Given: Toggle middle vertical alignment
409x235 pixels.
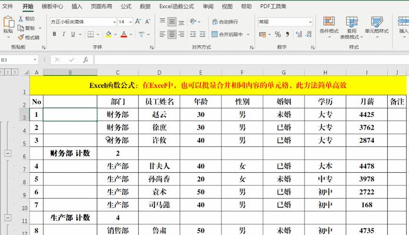Looking at the screenshot, I should point(172,22).
